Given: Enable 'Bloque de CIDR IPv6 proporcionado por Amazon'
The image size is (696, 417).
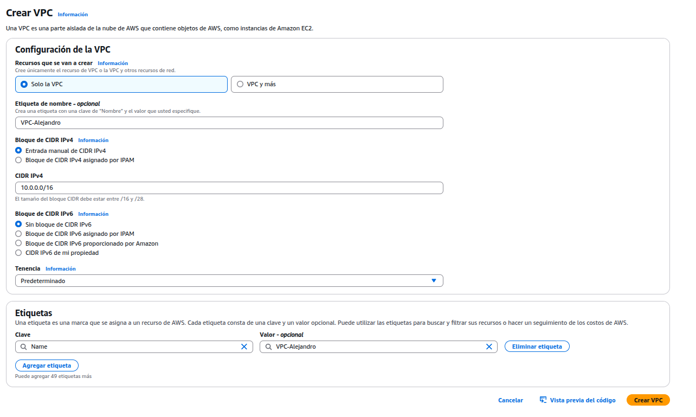Looking at the screenshot, I should pyautogui.click(x=19, y=243).
